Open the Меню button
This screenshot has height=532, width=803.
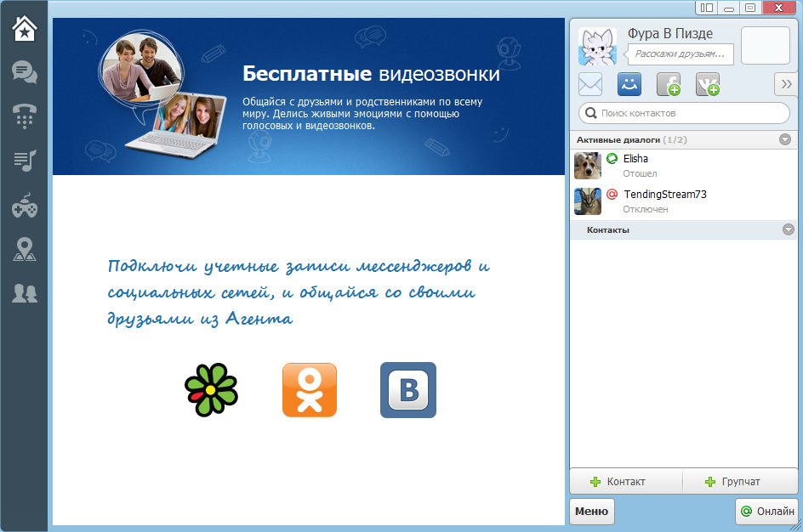point(591,511)
